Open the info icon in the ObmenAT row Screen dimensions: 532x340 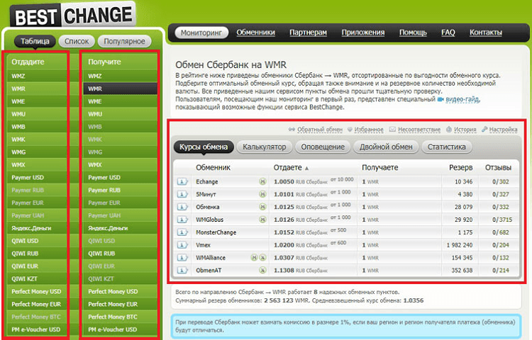[x=182, y=271]
